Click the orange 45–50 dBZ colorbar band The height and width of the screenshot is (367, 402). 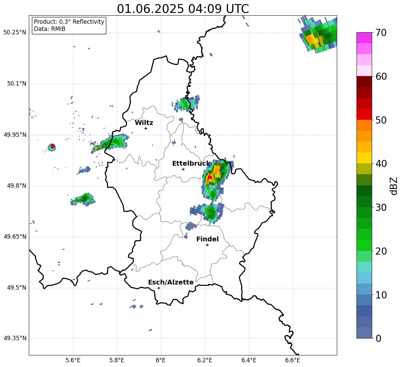[364, 131]
